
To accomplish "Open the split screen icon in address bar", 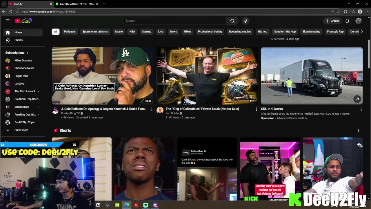I will (333, 12).
